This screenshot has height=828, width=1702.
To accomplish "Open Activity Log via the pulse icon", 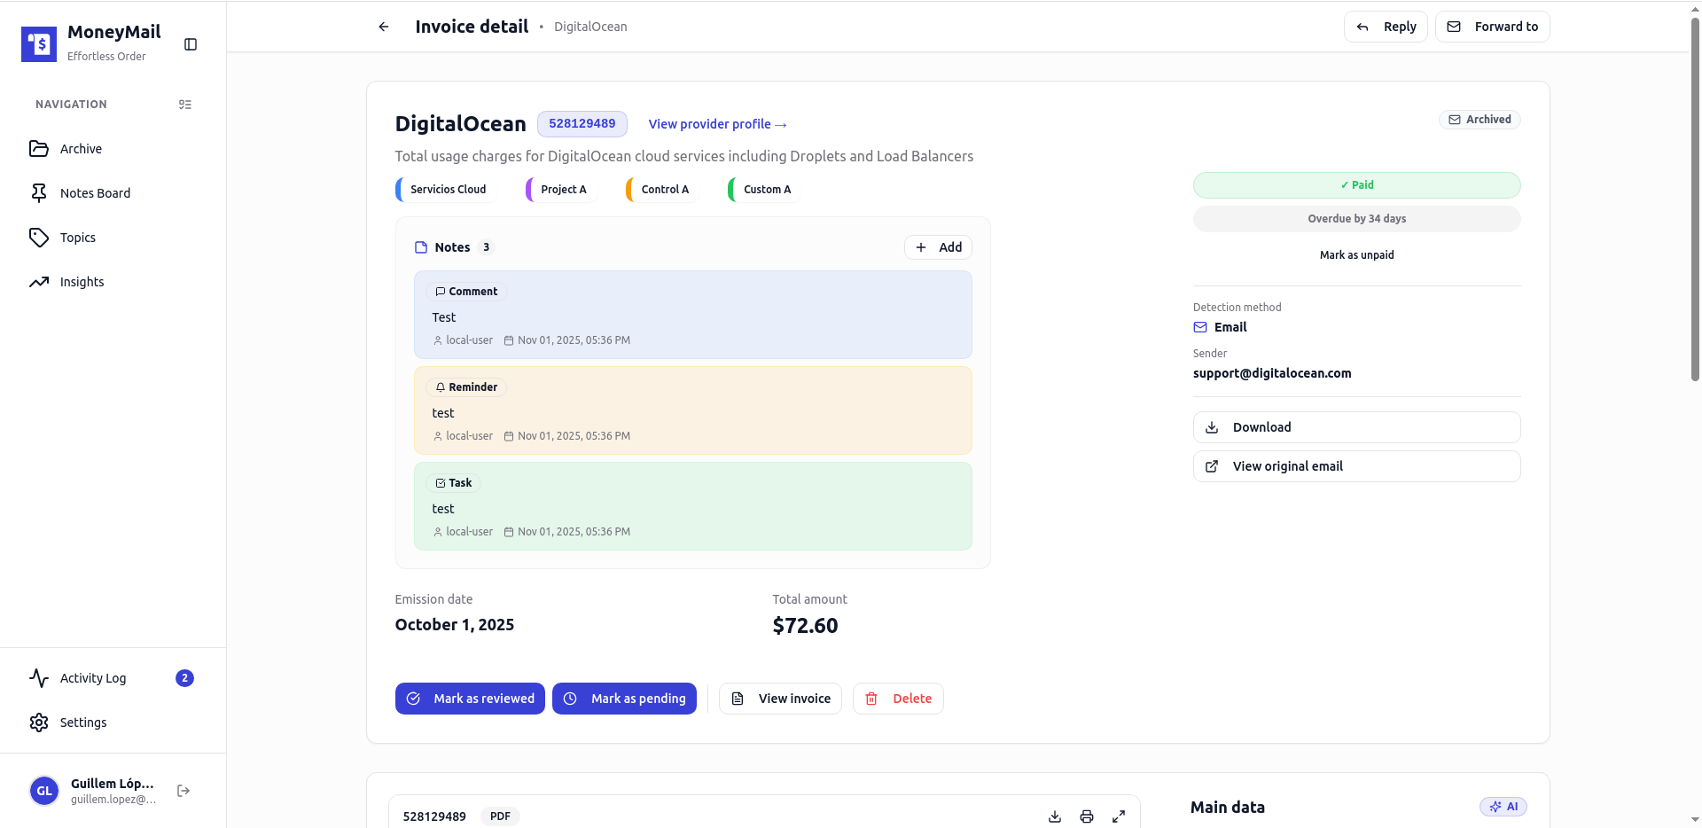I will coord(40,678).
